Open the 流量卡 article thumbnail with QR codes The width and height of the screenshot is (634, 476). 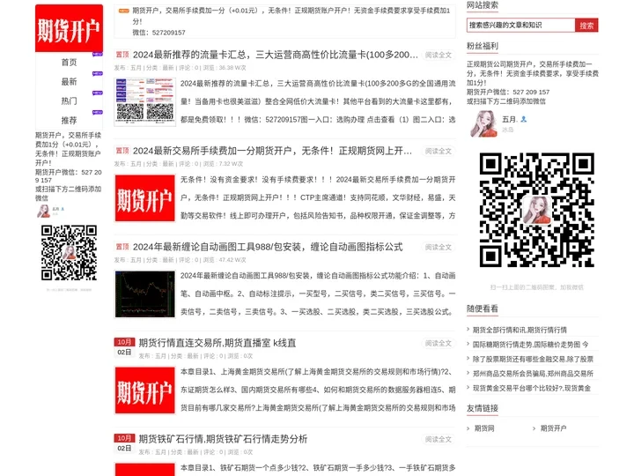coord(144,101)
